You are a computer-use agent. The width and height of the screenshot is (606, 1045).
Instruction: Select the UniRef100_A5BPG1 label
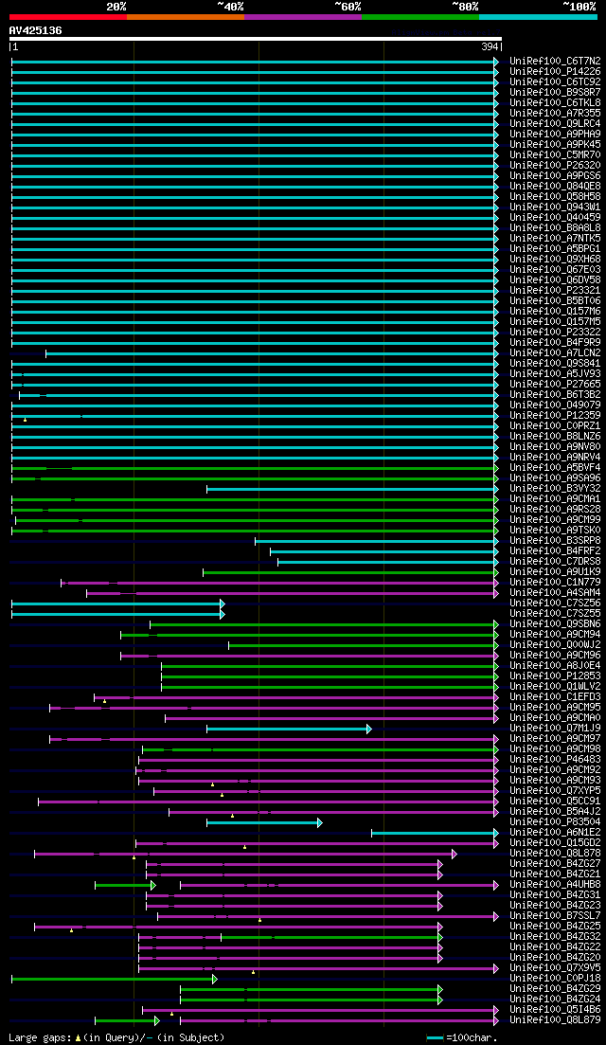pyautogui.click(x=555, y=249)
